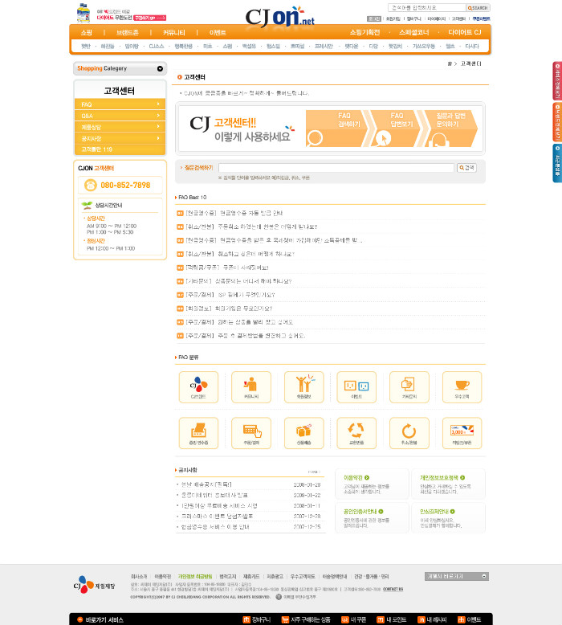
Task: Open the 쇼핑 main navigation menu
Action: click(x=87, y=32)
